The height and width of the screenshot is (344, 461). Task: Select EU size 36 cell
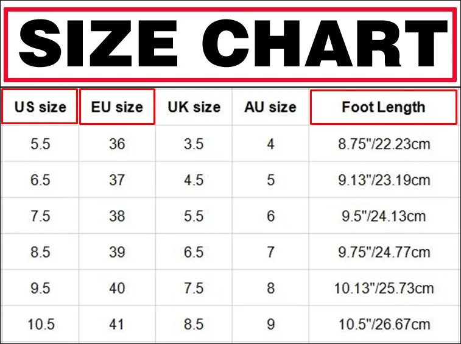117,144
